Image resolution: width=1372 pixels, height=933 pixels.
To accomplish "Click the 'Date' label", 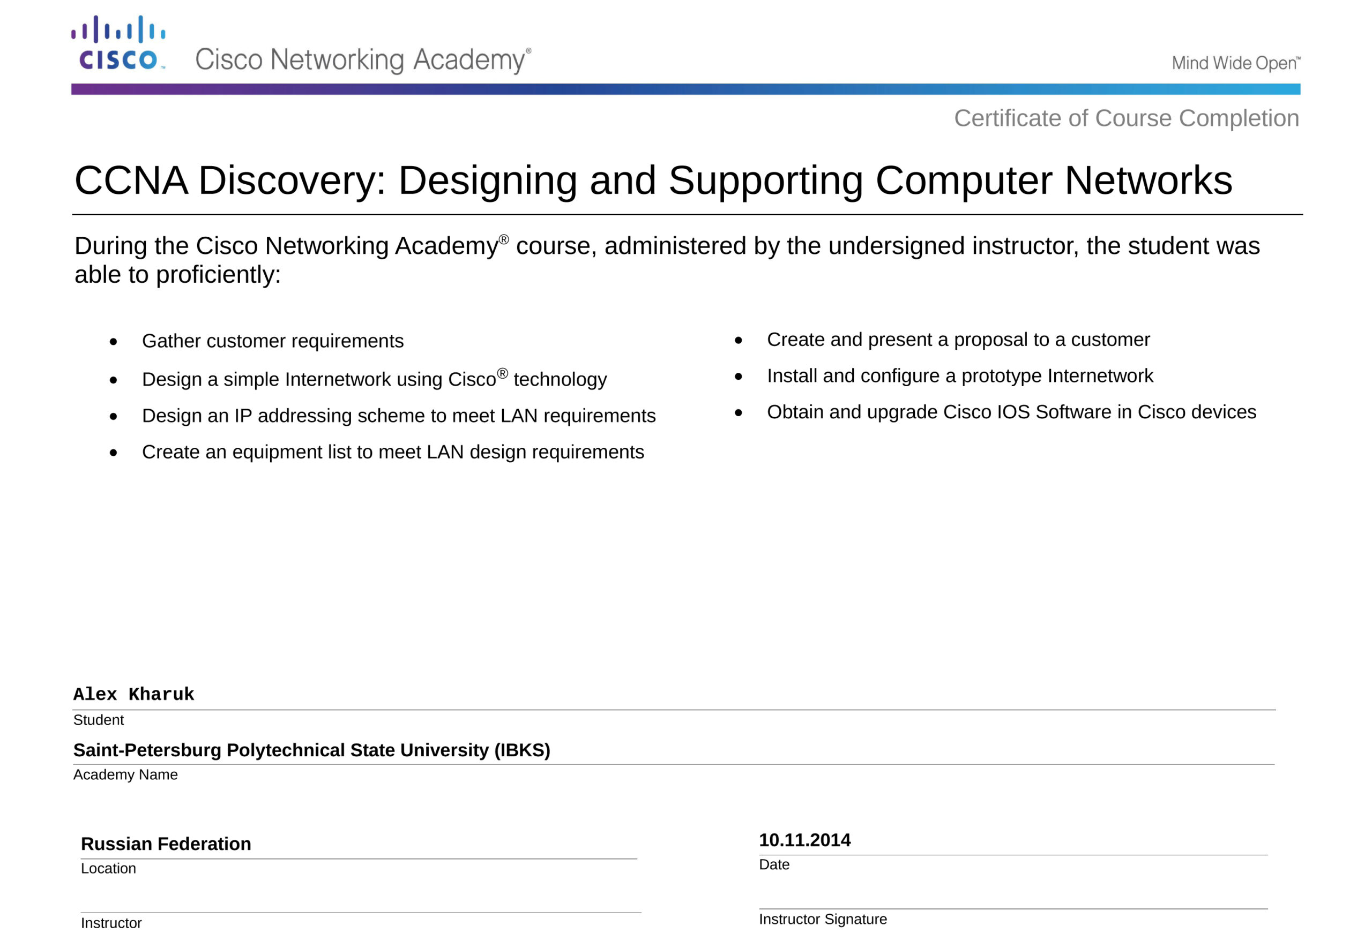I will point(774,864).
